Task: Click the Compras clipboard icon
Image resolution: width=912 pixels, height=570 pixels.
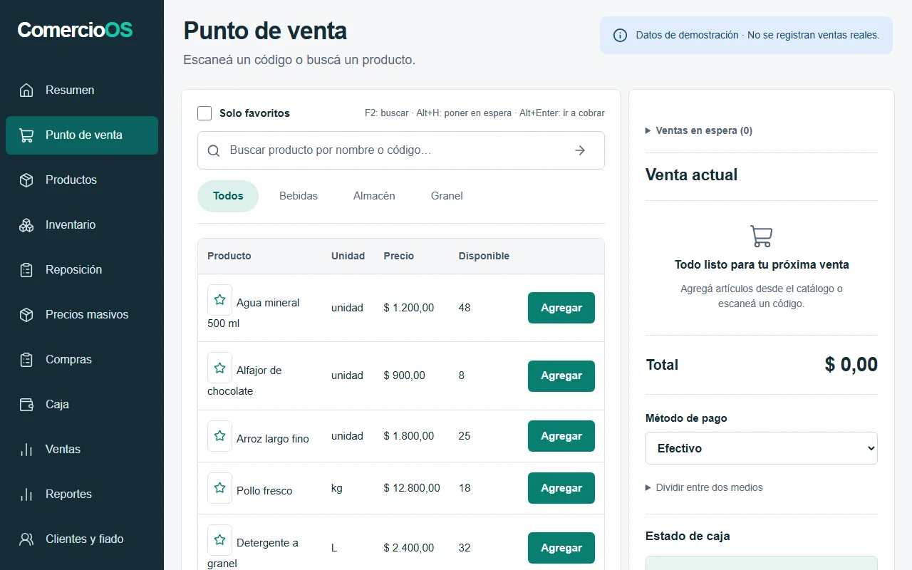Action: click(26, 360)
